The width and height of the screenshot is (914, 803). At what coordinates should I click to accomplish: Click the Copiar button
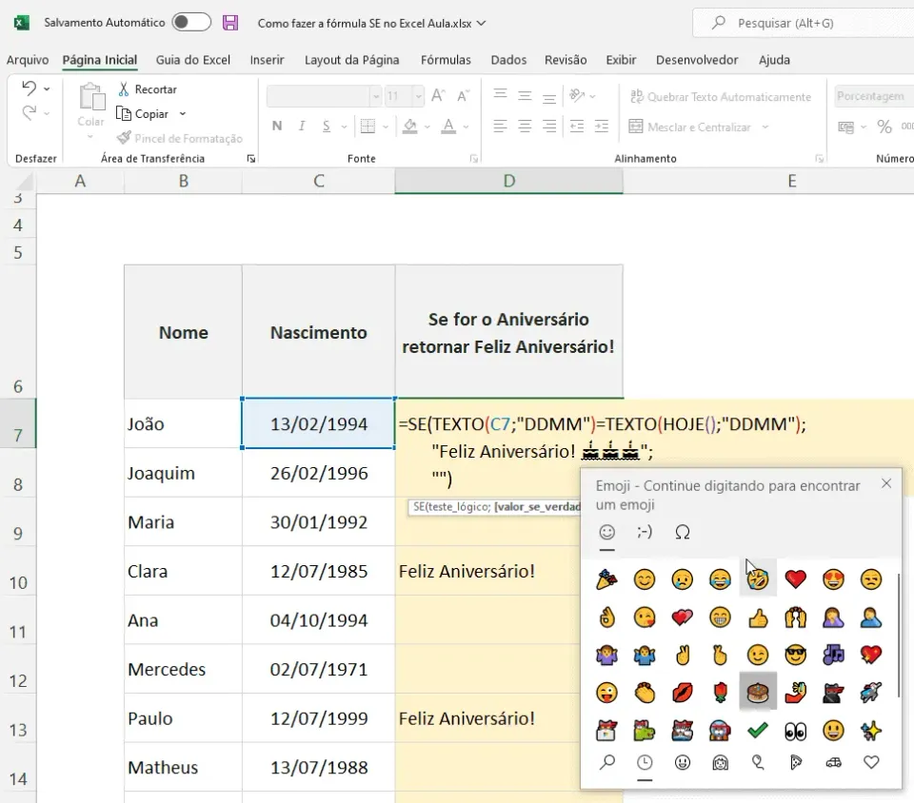click(144, 113)
